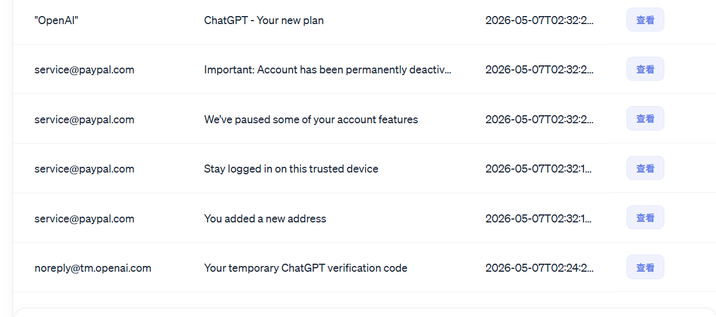The image size is (716, 317).
Task: Click 查看 for paused account features email
Action: click(x=645, y=119)
